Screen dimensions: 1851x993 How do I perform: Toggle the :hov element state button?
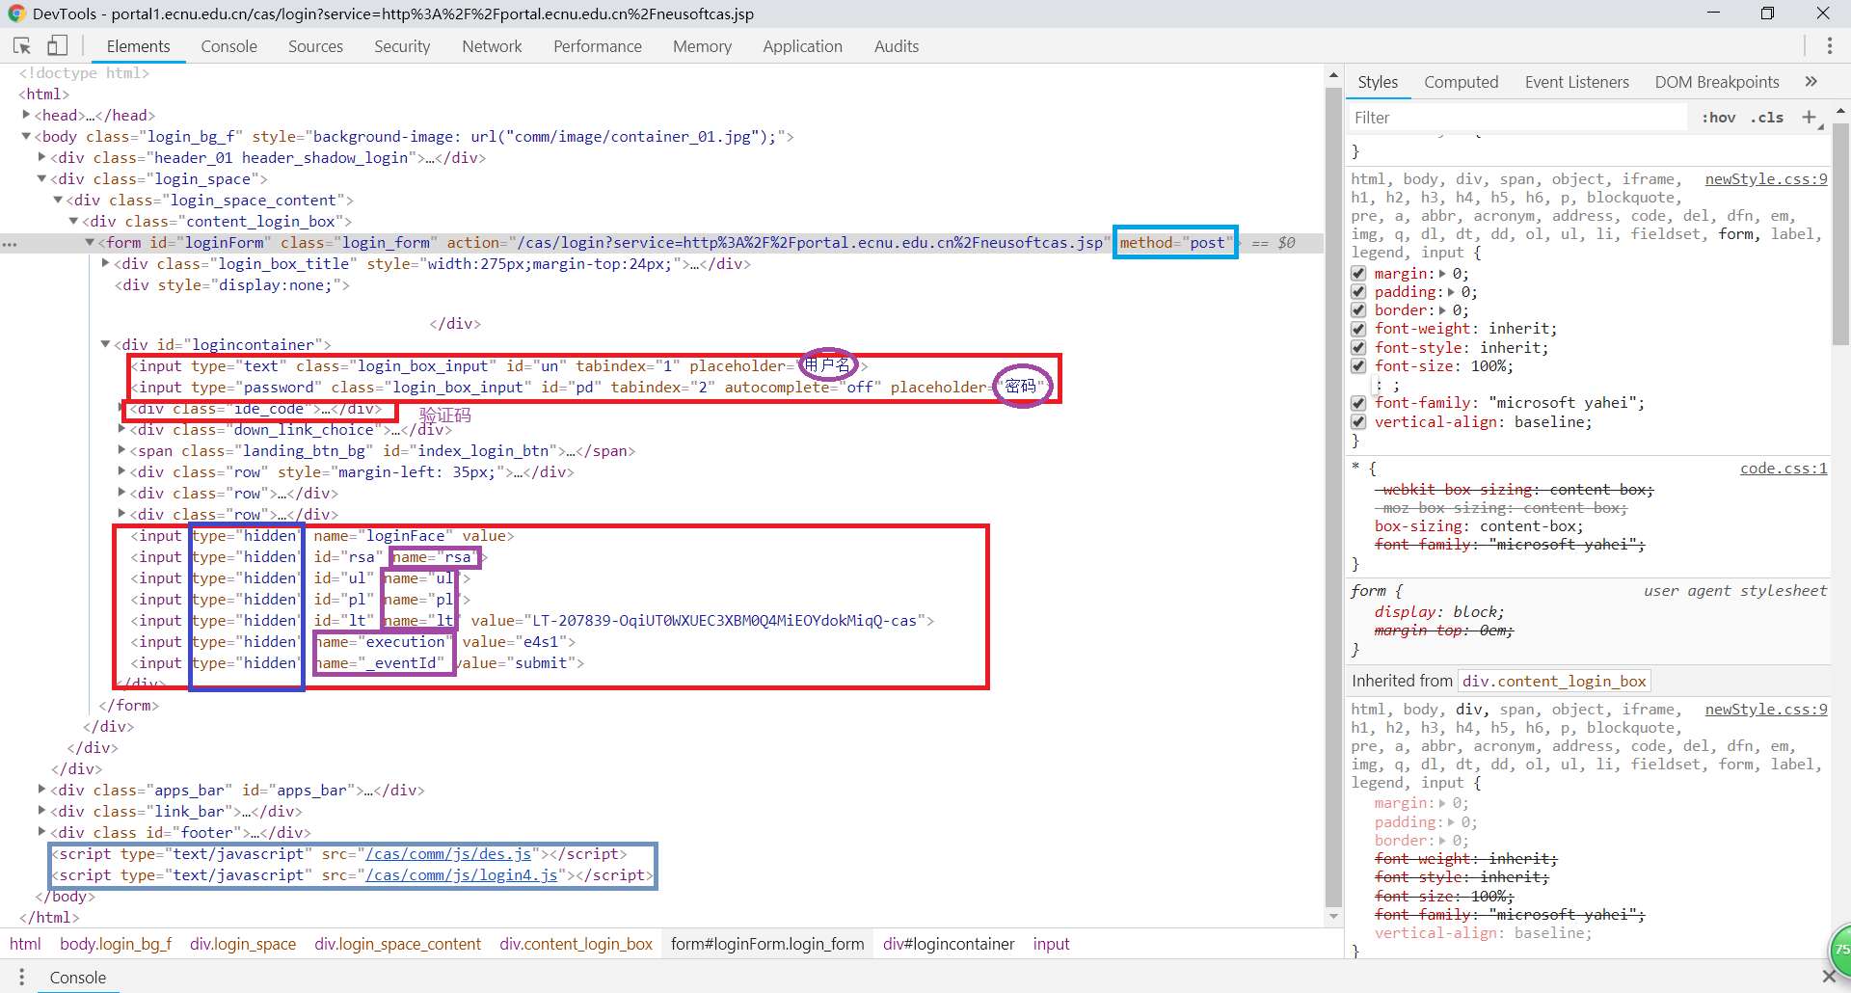pyautogui.click(x=1718, y=118)
